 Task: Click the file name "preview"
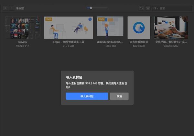[22, 42]
